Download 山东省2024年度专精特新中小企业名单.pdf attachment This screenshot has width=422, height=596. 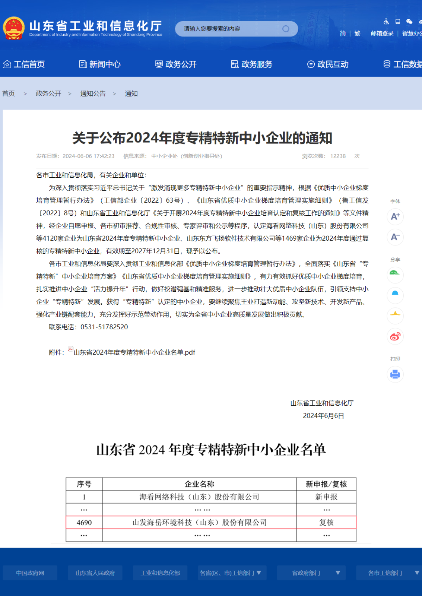tap(134, 352)
